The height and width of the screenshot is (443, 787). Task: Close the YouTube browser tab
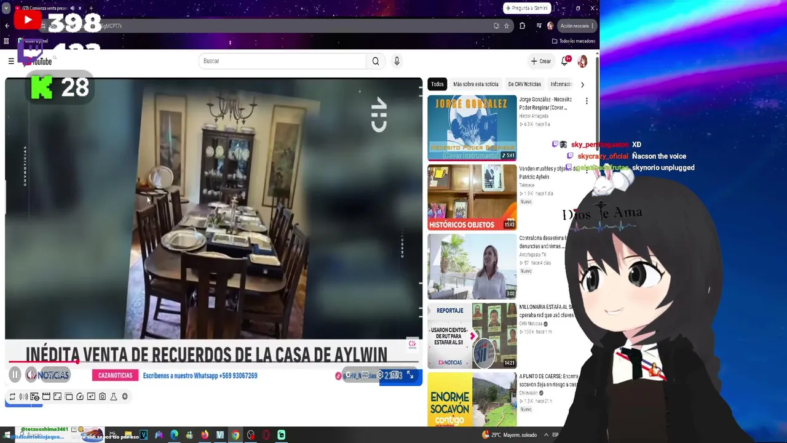coord(79,8)
